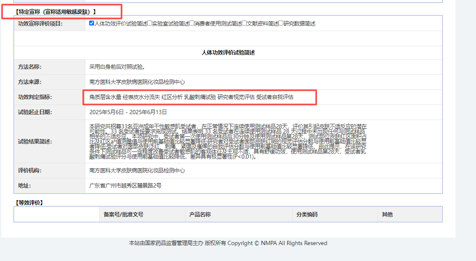Click the 分类编码 column header

(x=307, y=214)
